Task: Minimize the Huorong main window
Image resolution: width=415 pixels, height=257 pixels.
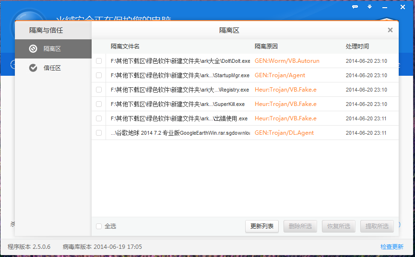Action: [385, 7]
